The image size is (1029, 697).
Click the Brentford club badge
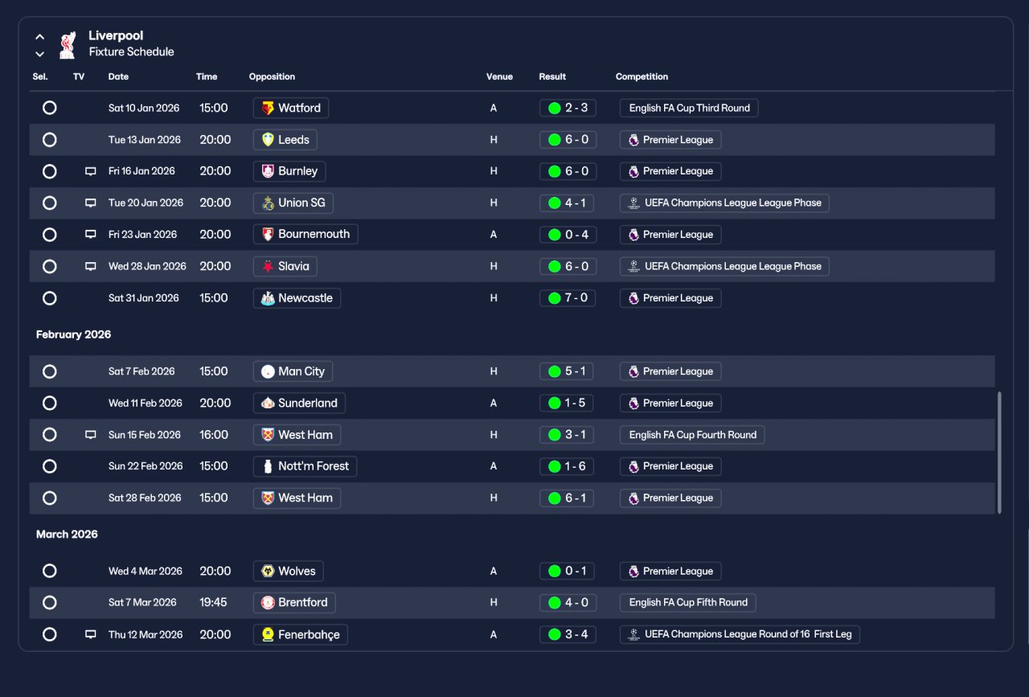point(268,603)
